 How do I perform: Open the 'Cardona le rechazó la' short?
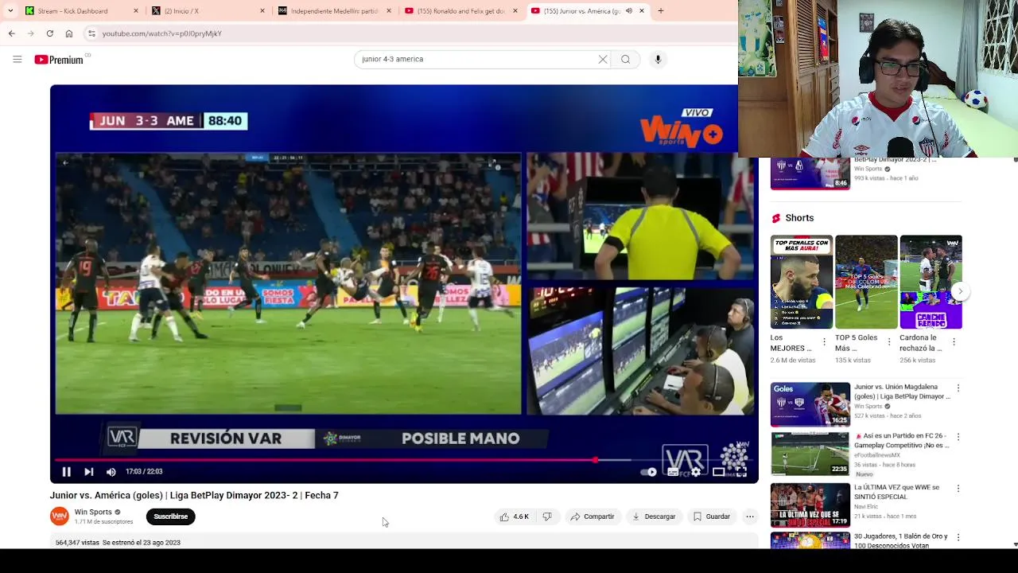click(x=931, y=282)
